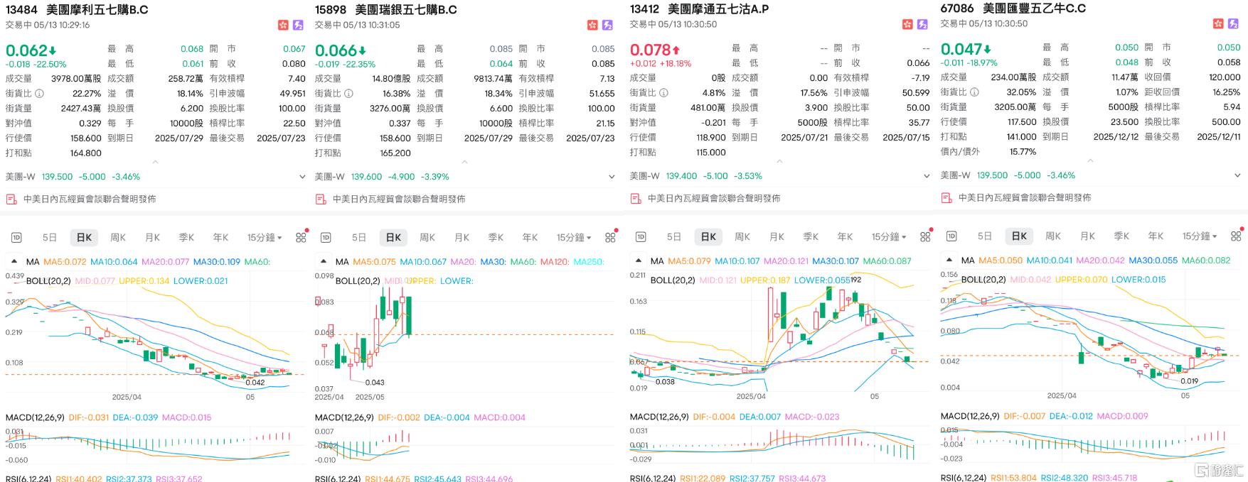Collapse the MA indicator line in the 67086 chart
This screenshot has height=482, width=1248.
pos(949,261)
